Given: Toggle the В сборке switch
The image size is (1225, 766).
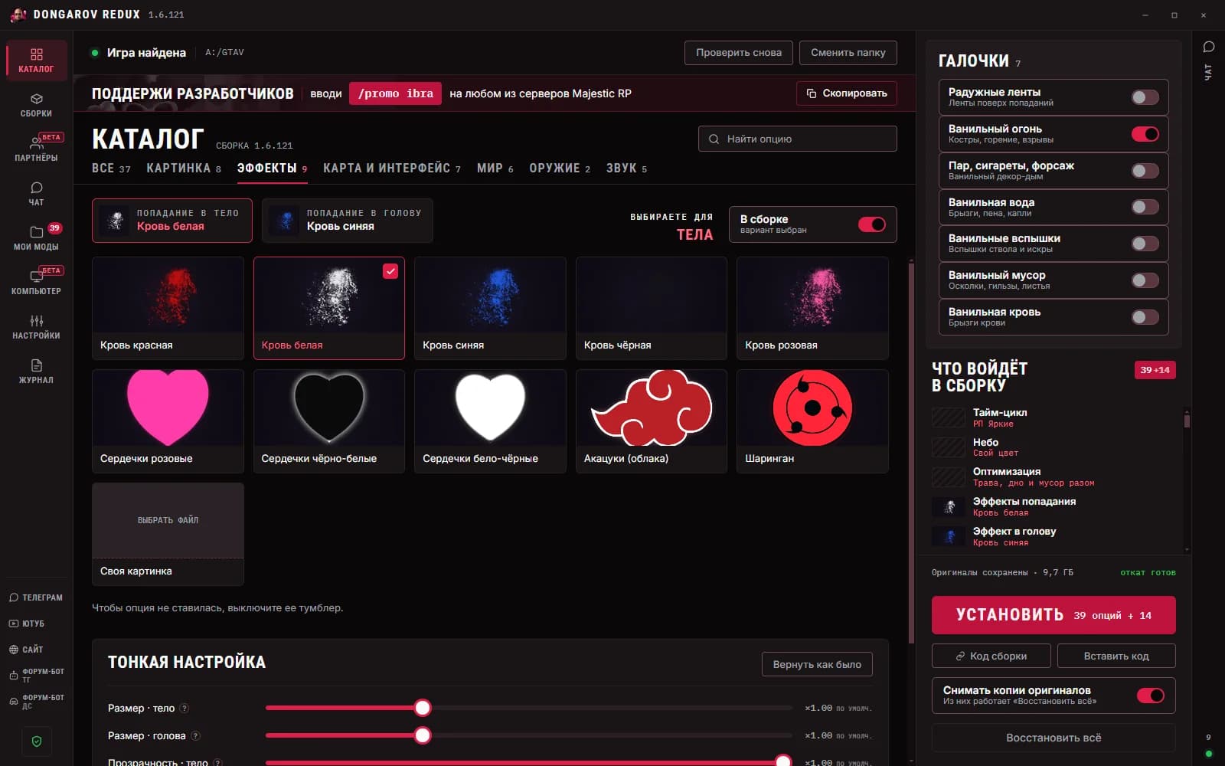Looking at the screenshot, I should tap(871, 224).
